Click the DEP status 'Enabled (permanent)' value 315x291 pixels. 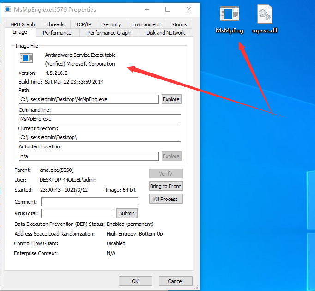[x=130, y=224]
